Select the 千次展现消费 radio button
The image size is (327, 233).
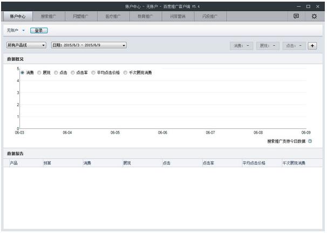pyautogui.click(x=125, y=72)
